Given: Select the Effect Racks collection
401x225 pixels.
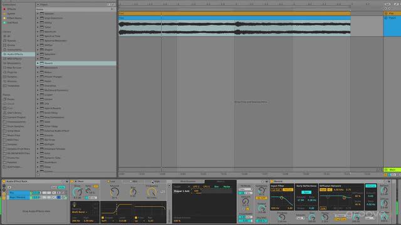Looking at the screenshot, I should pyautogui.click(x=14, y=18).
